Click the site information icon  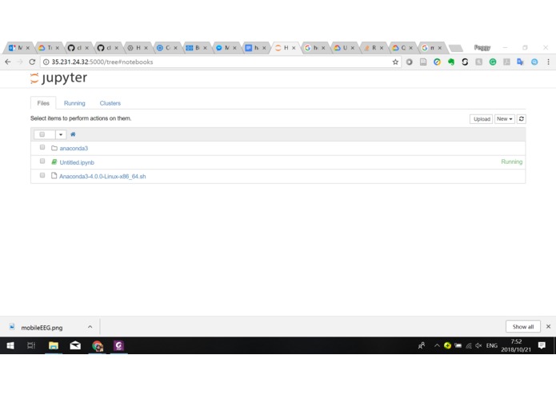point(46,62)
